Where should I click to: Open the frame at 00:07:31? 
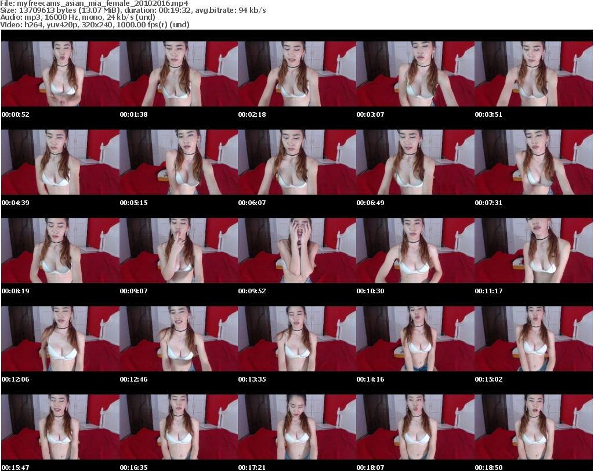point(534,162)
